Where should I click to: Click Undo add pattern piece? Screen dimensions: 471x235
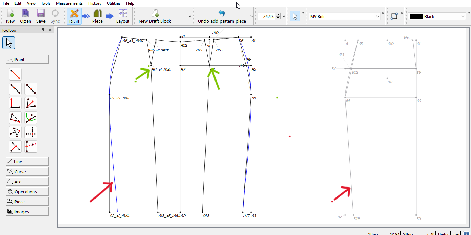coord(222,16)
